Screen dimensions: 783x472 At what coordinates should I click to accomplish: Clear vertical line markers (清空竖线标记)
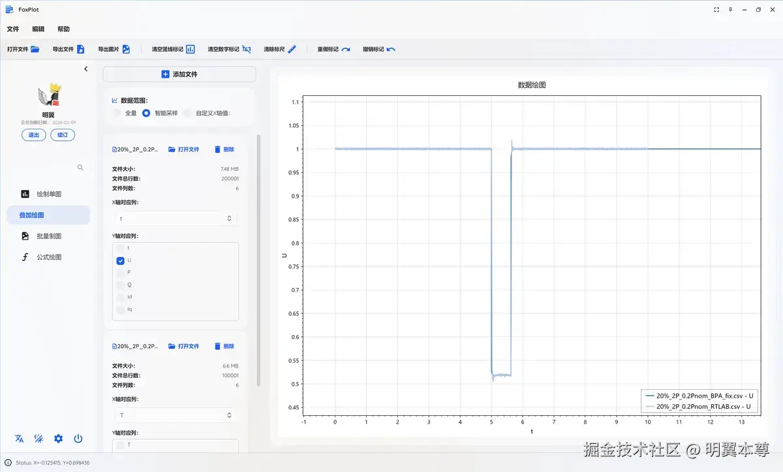[x=174, y=49]
